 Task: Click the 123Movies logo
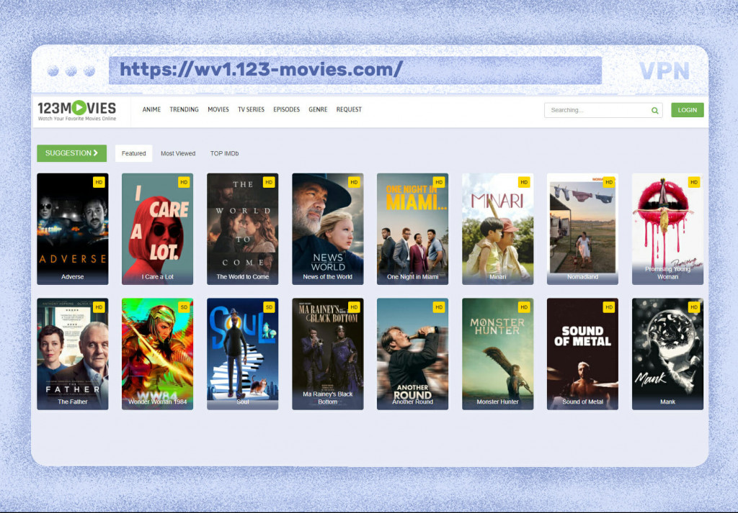tap(76, 111)
